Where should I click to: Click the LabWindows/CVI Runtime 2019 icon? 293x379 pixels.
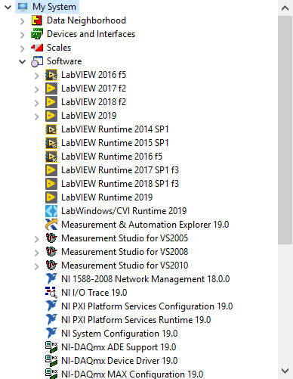click(x=51, y=211)
